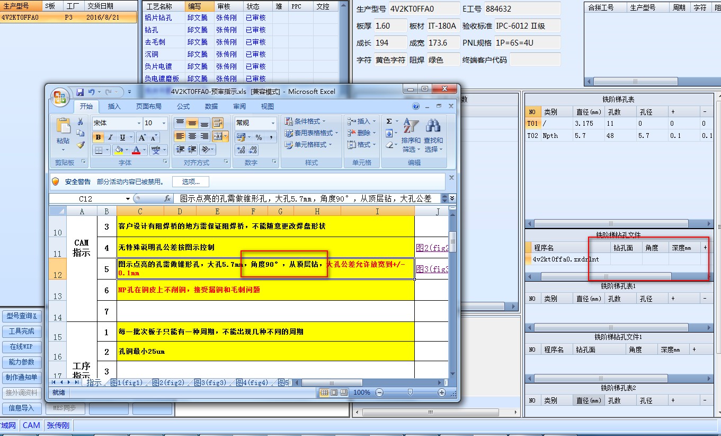This screenshot has height=436, width=721.
Task: Open the Insert (插入) ribbon tab
Action: (114, 107)
